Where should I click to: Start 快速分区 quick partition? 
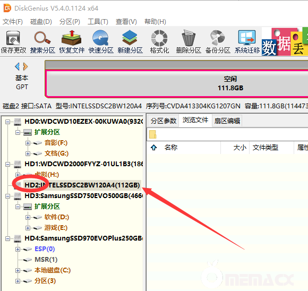click(x=101, y=42)
